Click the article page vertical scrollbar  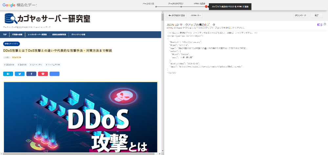coord(162,82)
